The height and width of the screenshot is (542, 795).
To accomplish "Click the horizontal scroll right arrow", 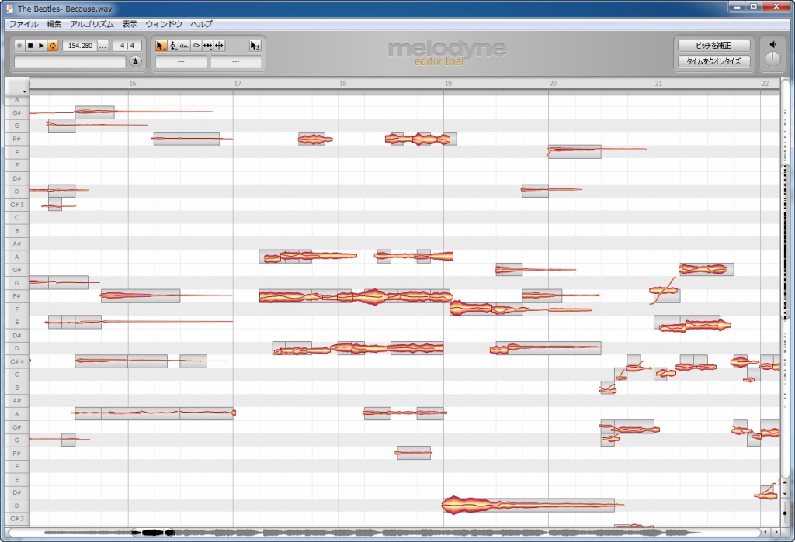I will coord(776,533).
